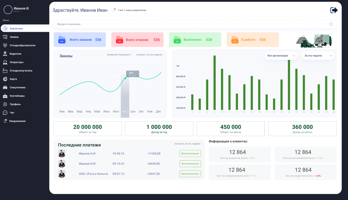Select the Спецтехника car icon

point(5,87)
